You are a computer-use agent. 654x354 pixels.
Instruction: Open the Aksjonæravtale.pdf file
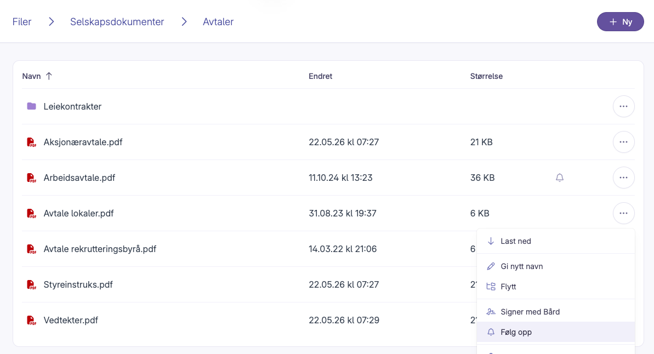click(x=83, y=142)
